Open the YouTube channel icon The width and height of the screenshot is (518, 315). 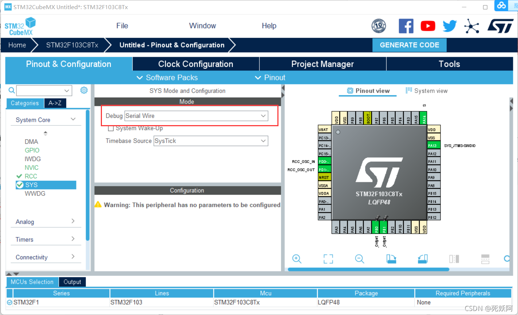[428, 26]
